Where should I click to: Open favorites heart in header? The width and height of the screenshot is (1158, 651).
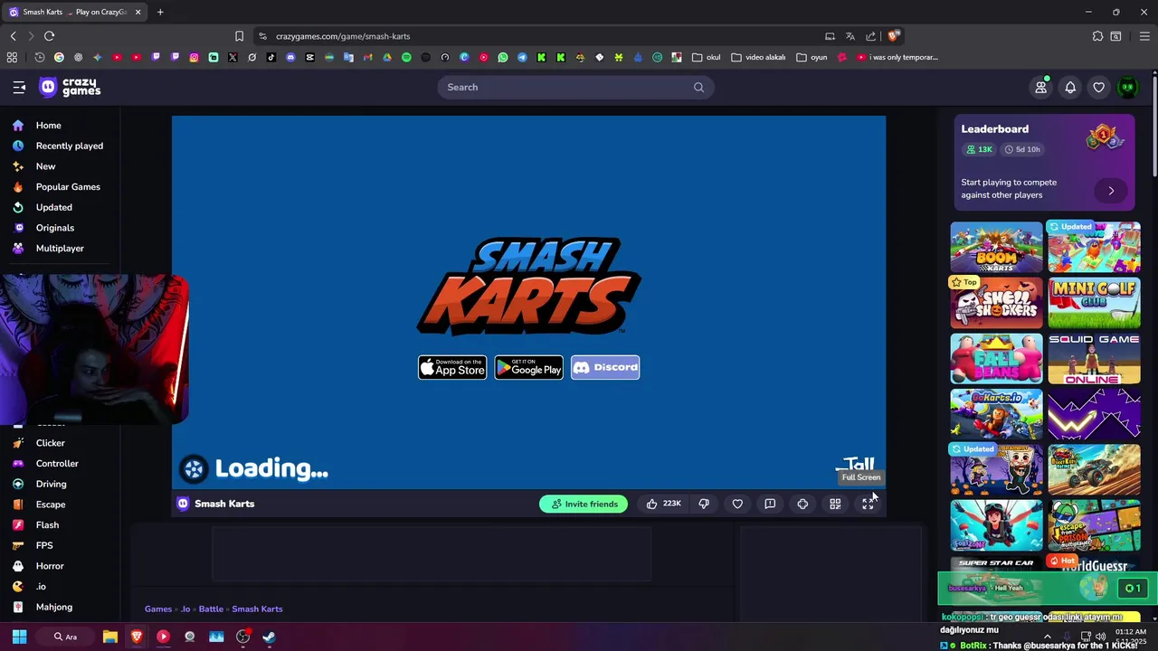pyautogui.click(x=1098, y=87)
